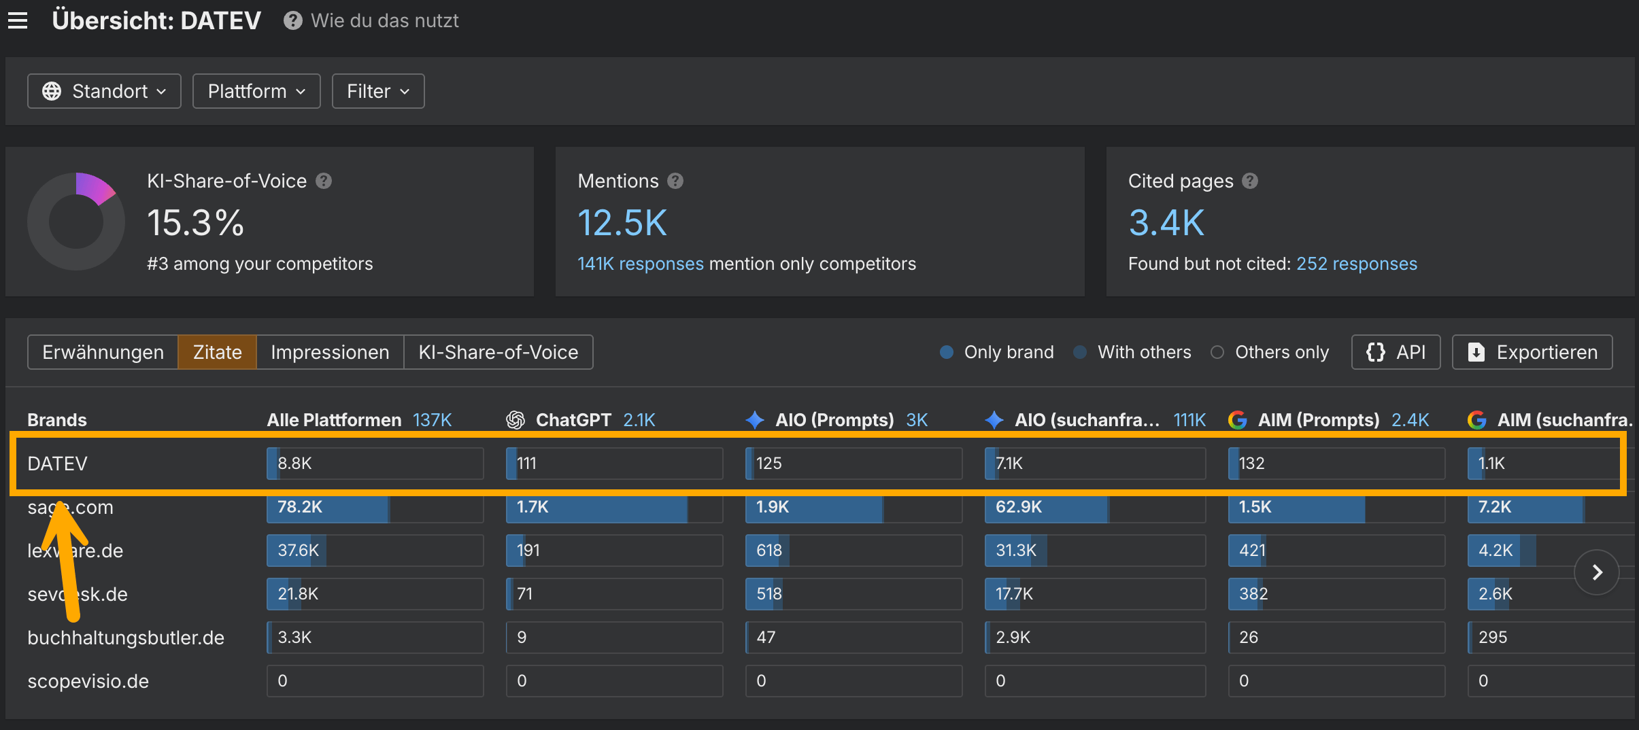
Task: Click the info icon next to Mentions
Action: [675, 181]
